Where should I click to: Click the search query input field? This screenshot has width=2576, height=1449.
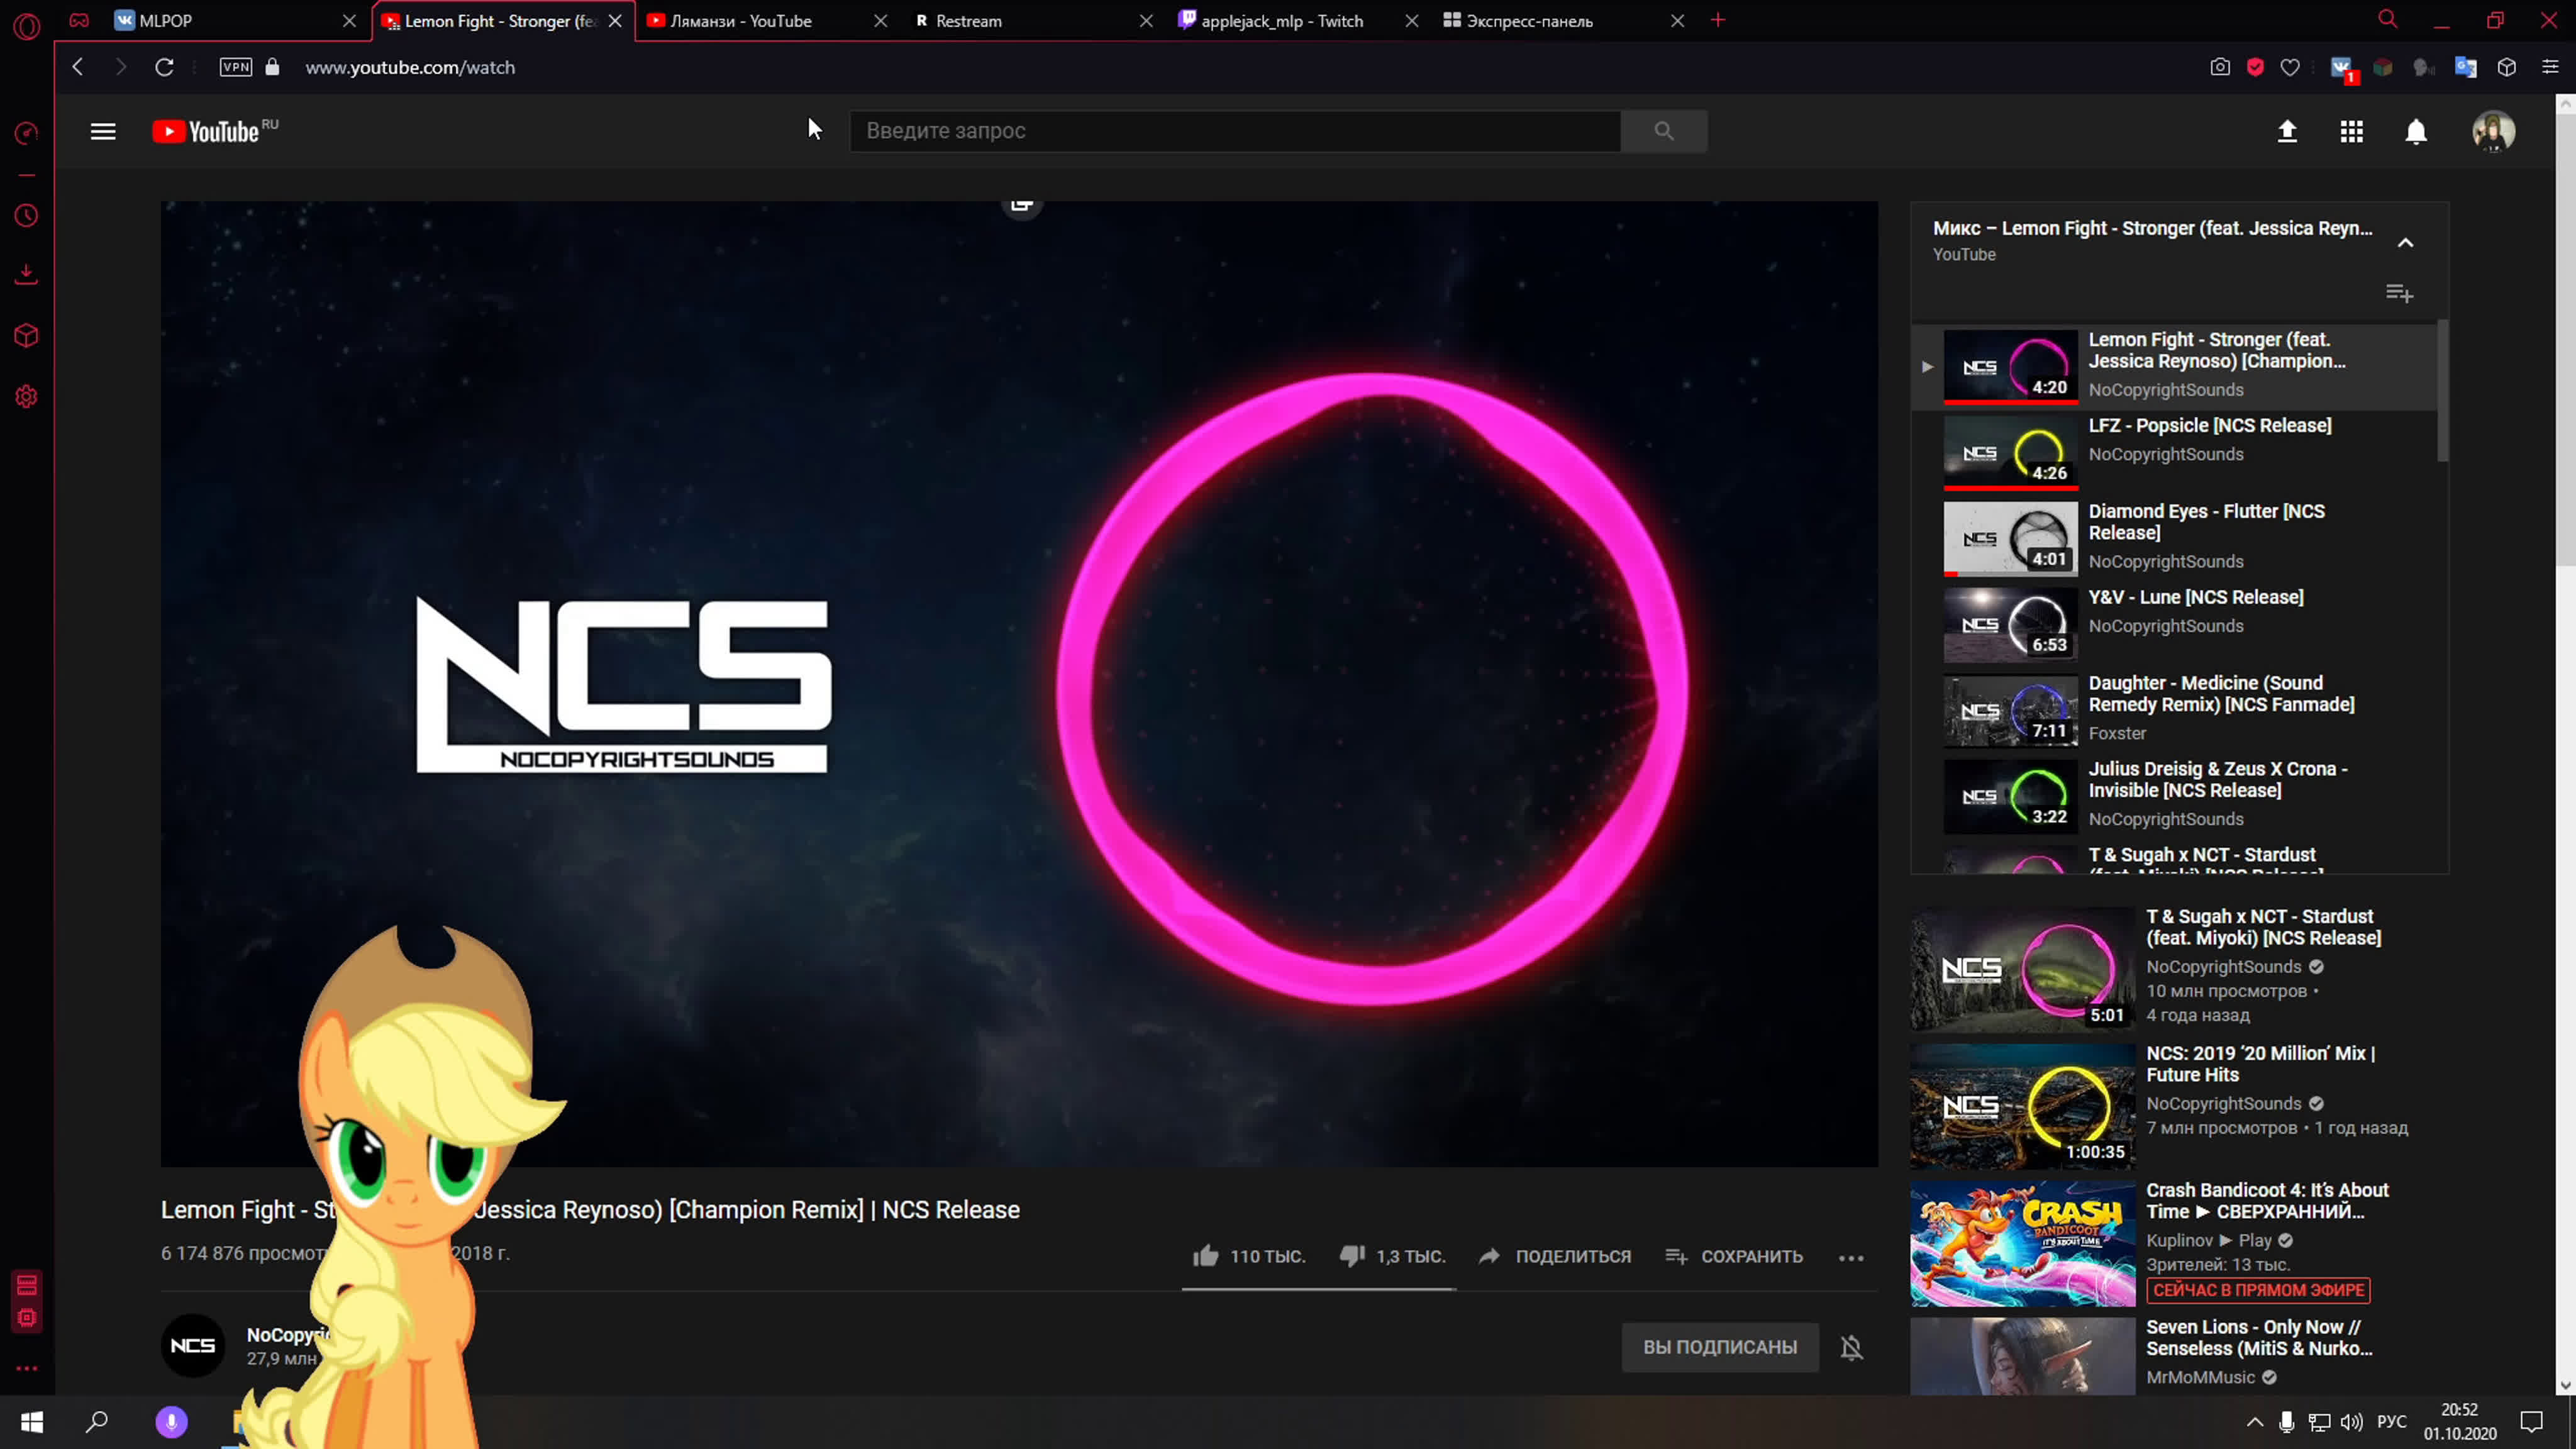pyautogui.click(x=1234, y=131)
